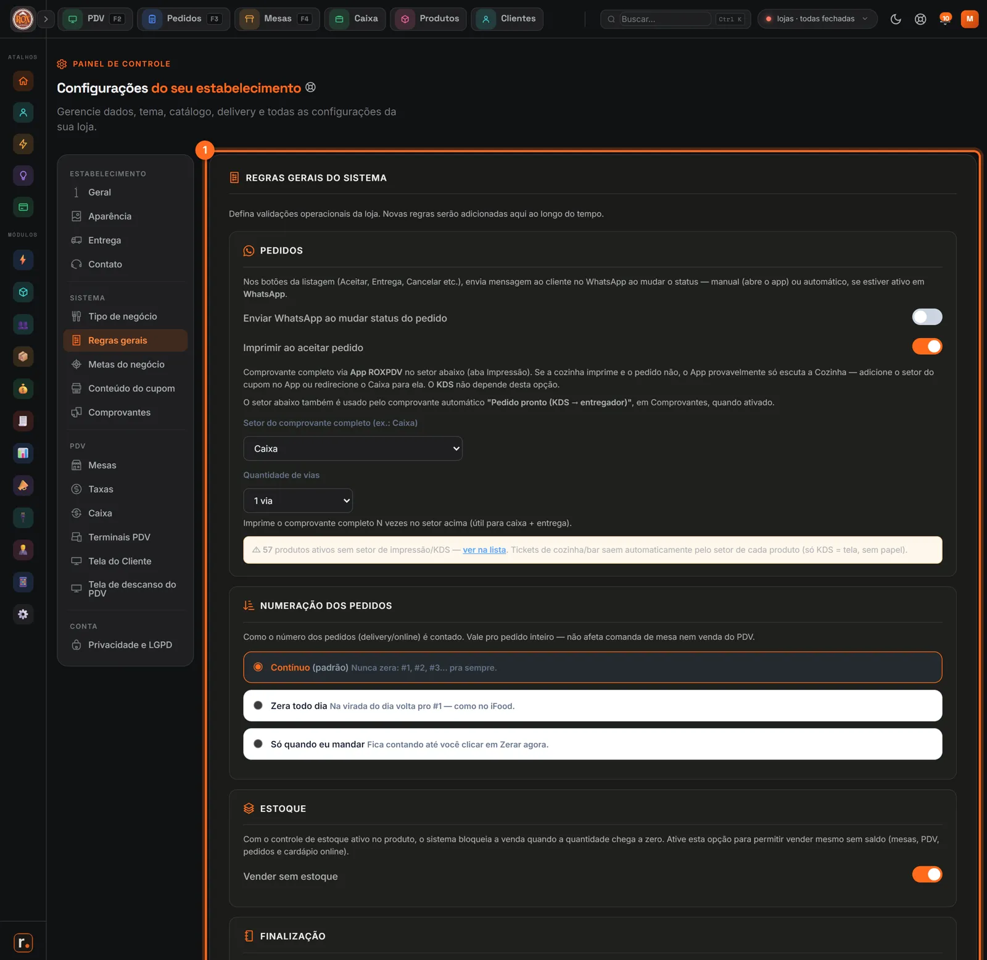
Task: Open Privacidade e LGPD settings
Action: [125, 645]
